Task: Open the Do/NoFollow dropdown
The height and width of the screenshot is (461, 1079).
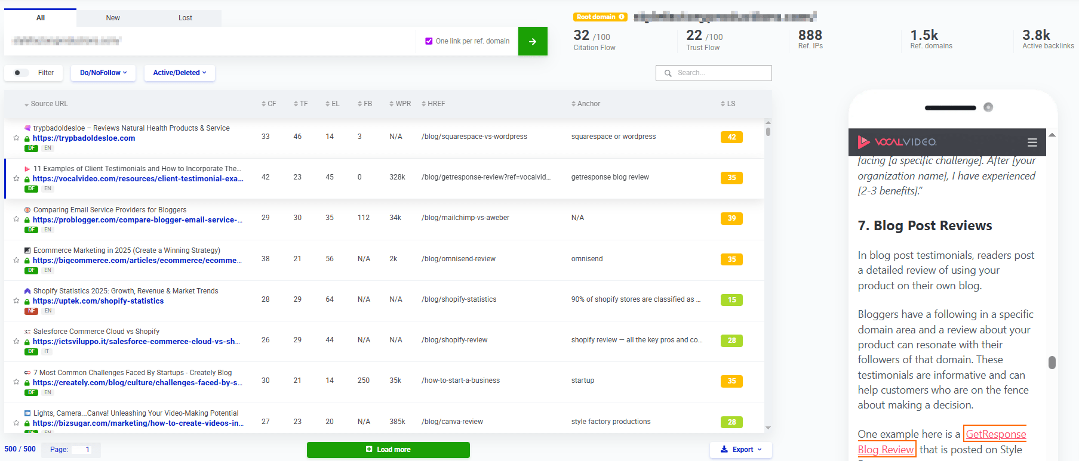Action: (103, 73)
